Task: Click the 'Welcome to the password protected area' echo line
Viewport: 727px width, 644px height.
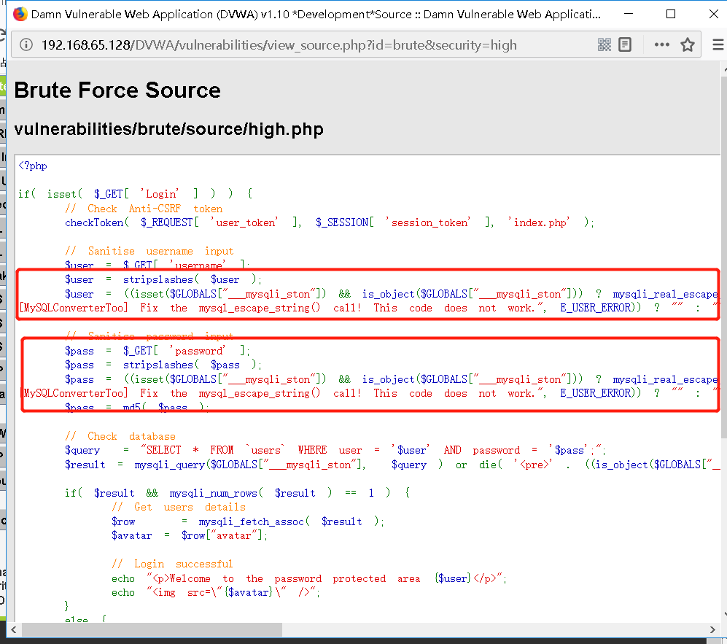Action: [x=309, y=578]
